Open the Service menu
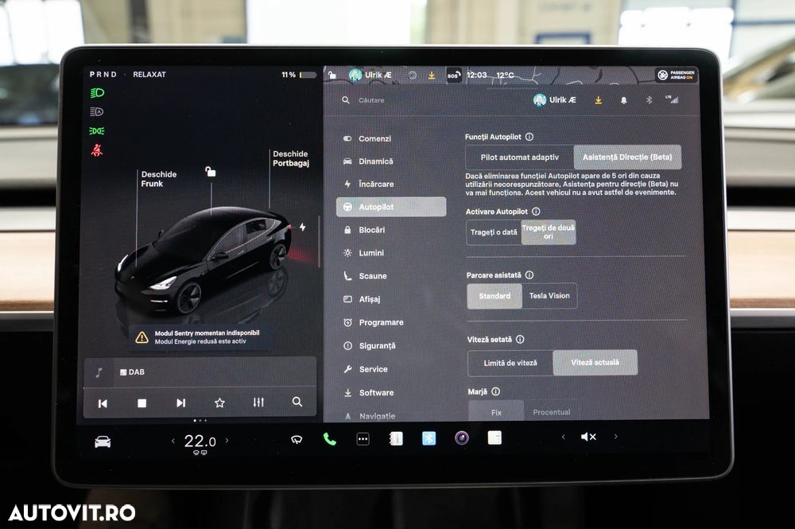 (x=391, y=369)
